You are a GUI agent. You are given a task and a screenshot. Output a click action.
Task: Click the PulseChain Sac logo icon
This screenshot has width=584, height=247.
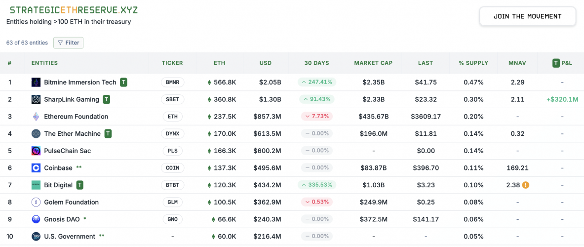tap(36, 151)
